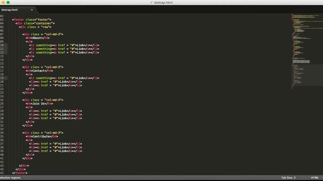Place cursor in Contribute h4 heading text

pos(41,136)
